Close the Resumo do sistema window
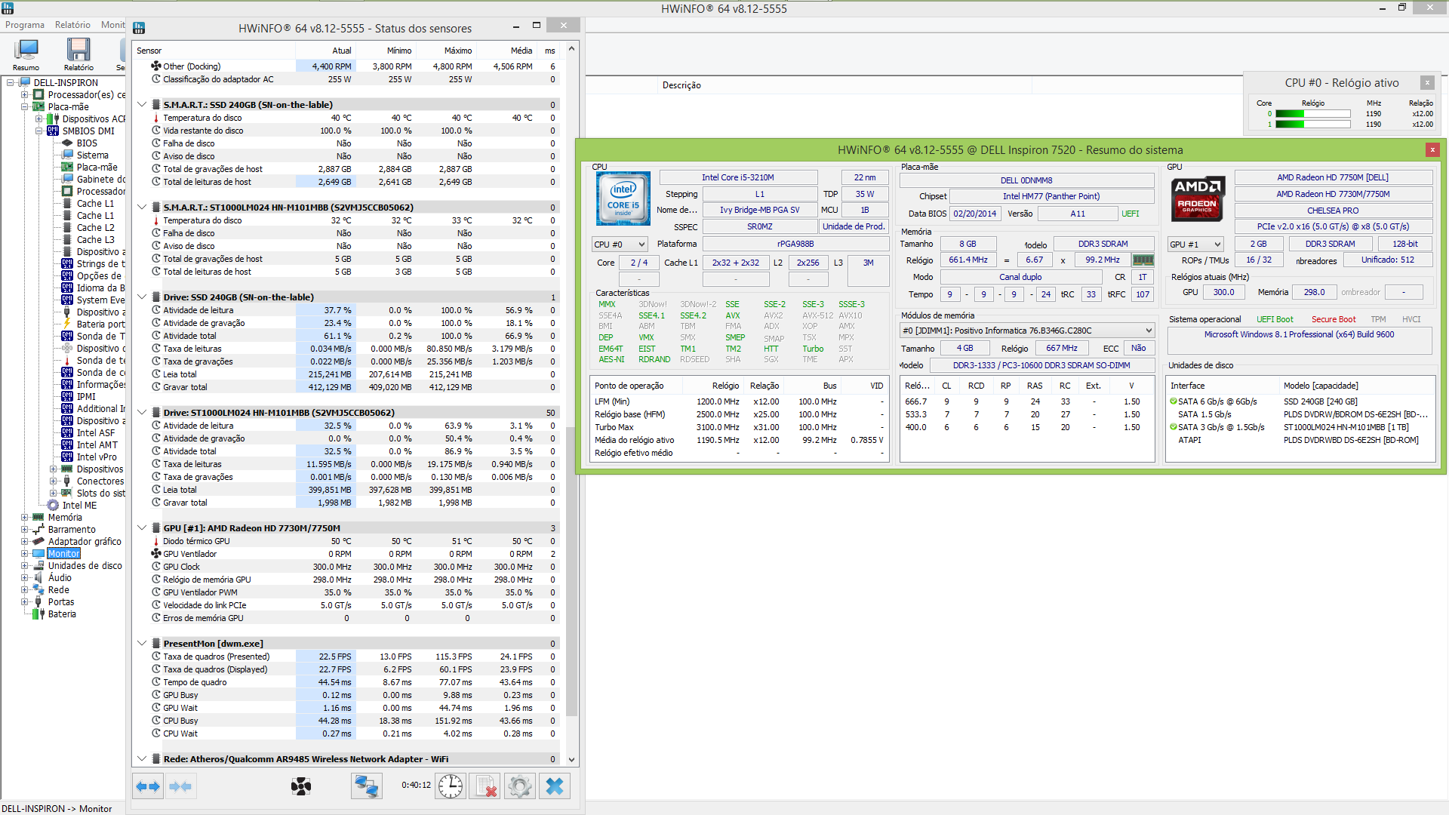This screenshot has height=815, width=1449. 1432,149
